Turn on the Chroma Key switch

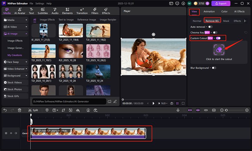click(215, 32)
